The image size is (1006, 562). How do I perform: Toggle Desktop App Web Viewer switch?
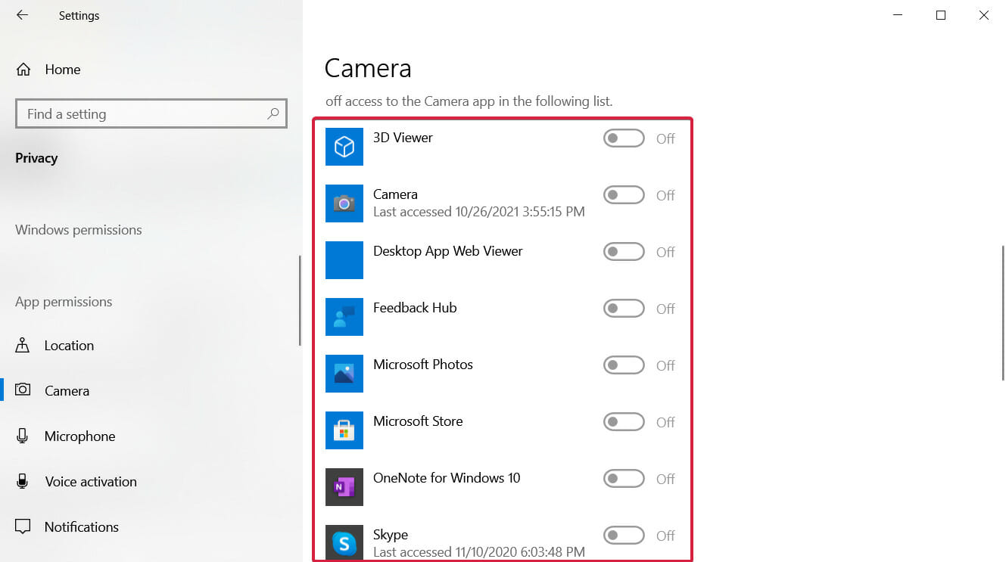pyautogui.click(x=624, y=252)
